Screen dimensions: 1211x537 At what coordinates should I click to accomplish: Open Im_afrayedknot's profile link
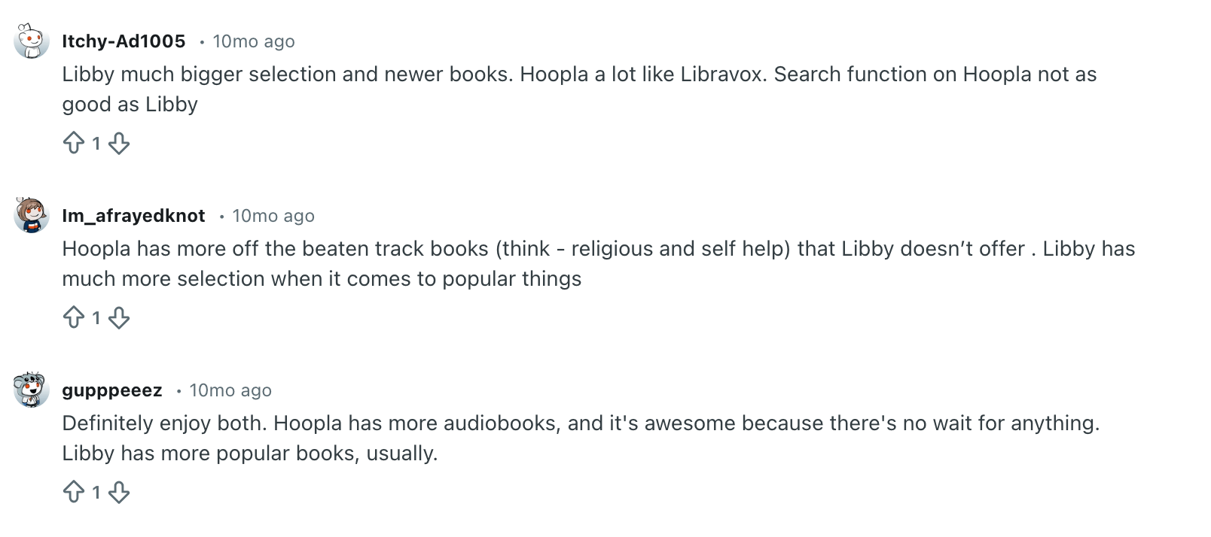tap(133, 216)
